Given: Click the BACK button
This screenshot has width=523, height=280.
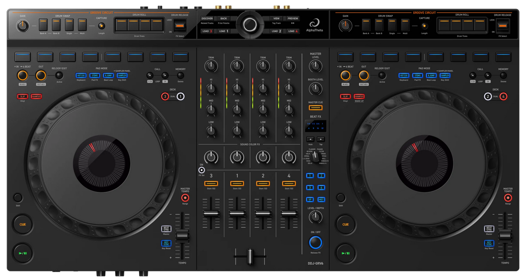Looking at the screenshot, I should tap(224, 19).
